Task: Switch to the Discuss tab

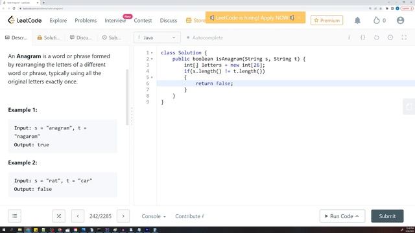Action: point(80,38)
